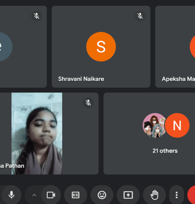Click the group photo avatar beside N
The width and height of the screenshot is (195, 204).
(x=154, y=125)
